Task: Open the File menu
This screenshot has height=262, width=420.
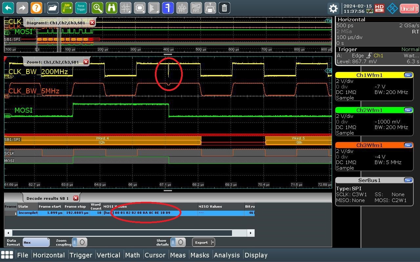Action: (x=23, y=255)
